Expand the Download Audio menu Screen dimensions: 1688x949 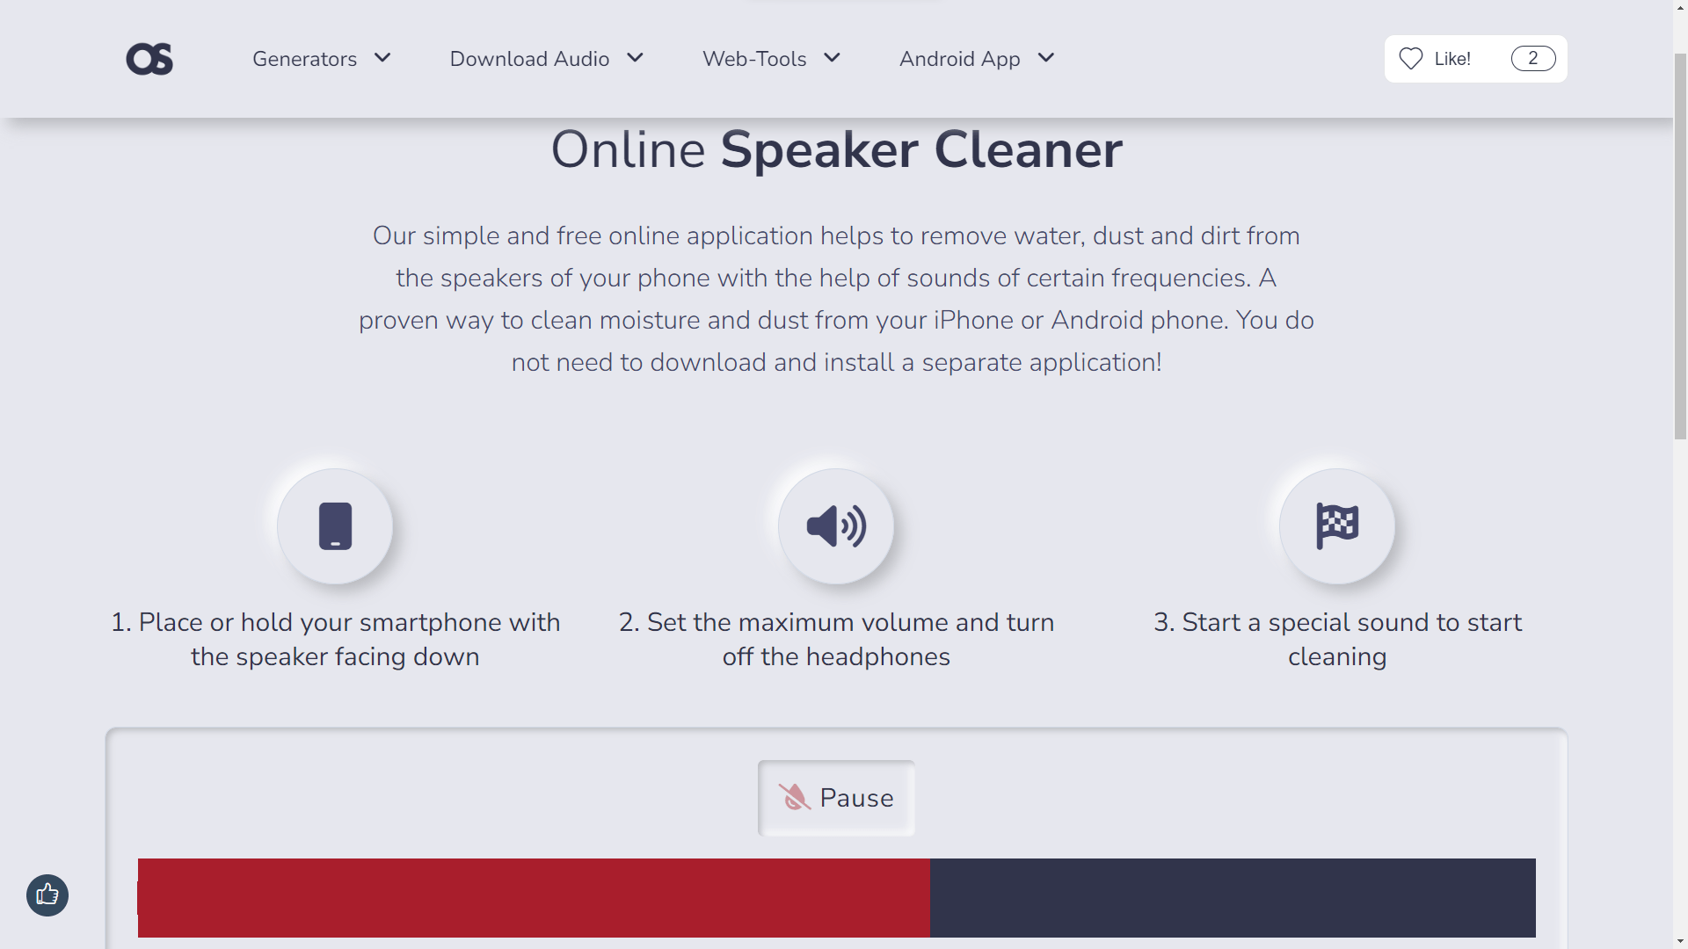(636, 58)
